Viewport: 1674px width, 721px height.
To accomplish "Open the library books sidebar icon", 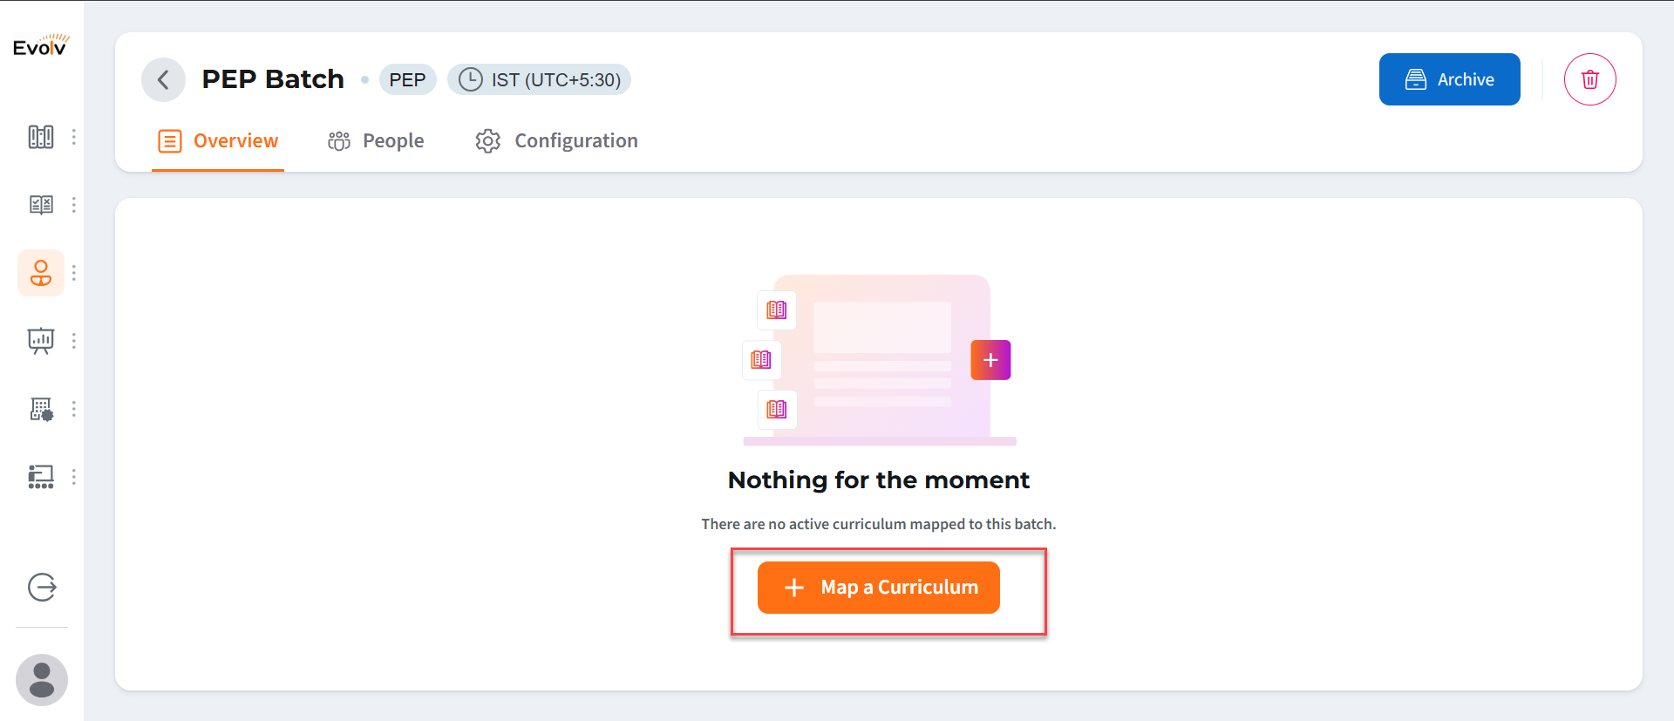I will point(41,137).
